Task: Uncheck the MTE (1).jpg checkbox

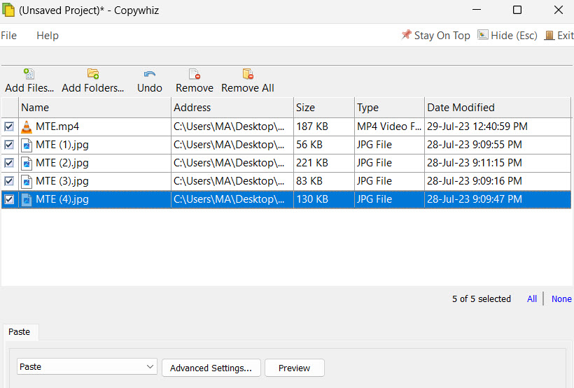Action: pyautogui.click(x=9, y=145)
